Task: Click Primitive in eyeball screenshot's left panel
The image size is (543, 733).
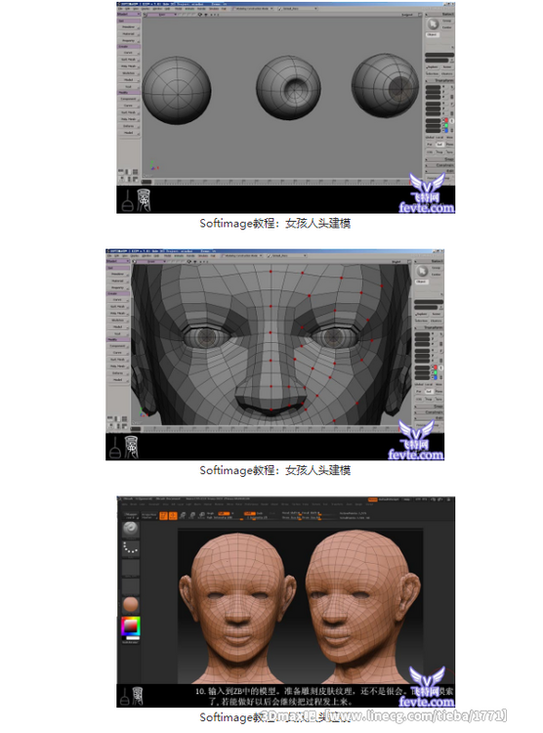Action: pyautogui.click(x=128, y=27)
